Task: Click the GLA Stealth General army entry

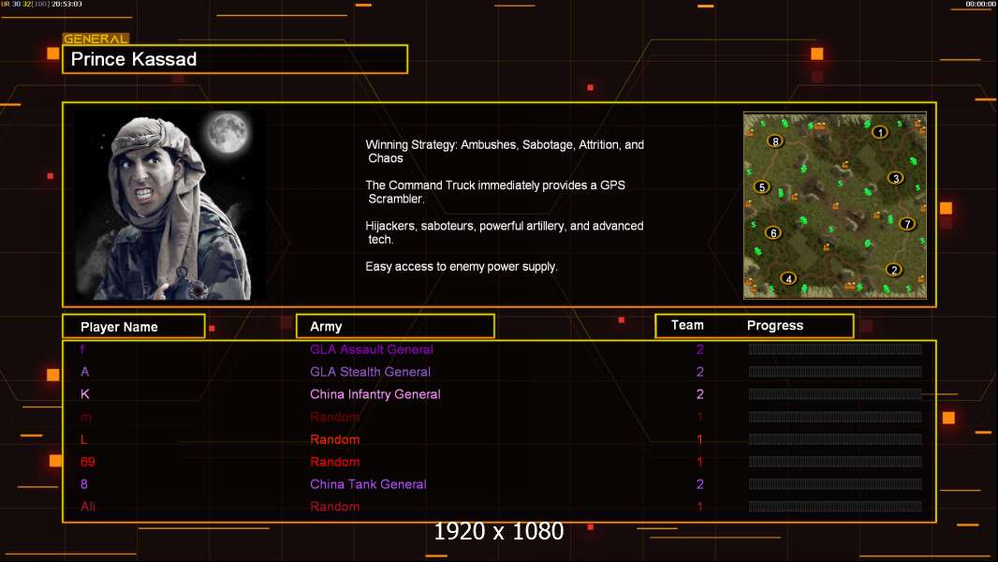Action: click(371, 372)
